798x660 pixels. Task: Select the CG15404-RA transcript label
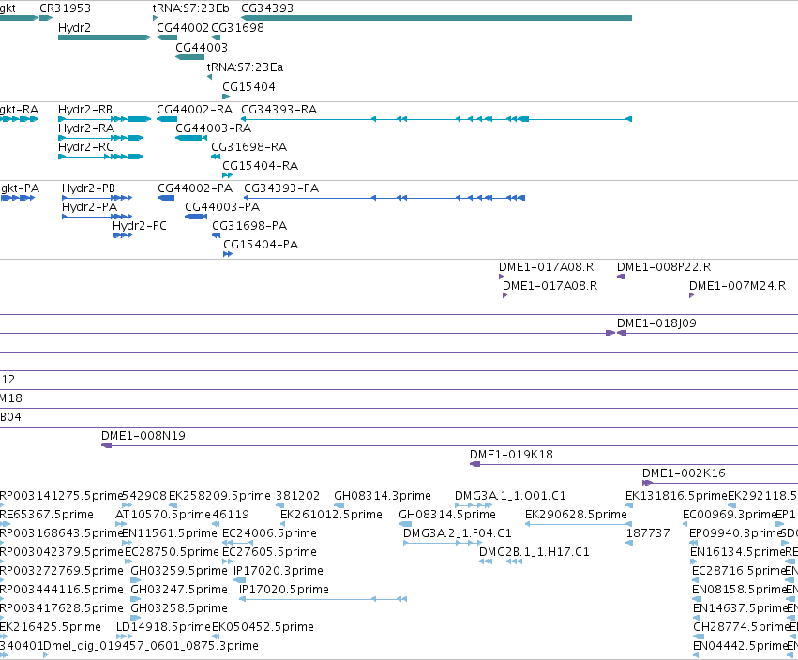[x=260, y=166]
